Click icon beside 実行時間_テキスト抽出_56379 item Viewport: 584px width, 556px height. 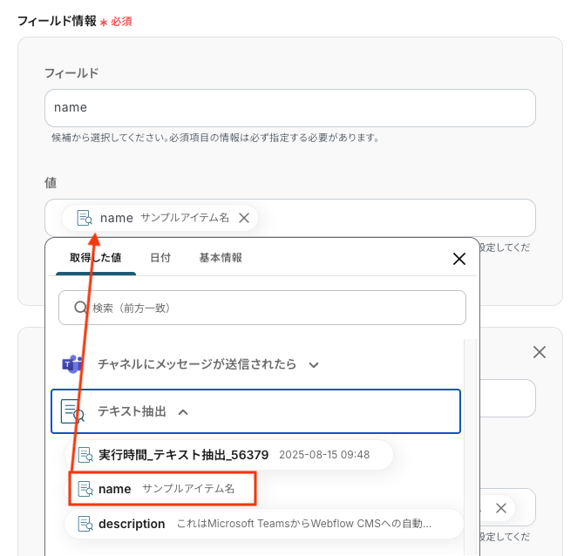(x=85, y=454)
